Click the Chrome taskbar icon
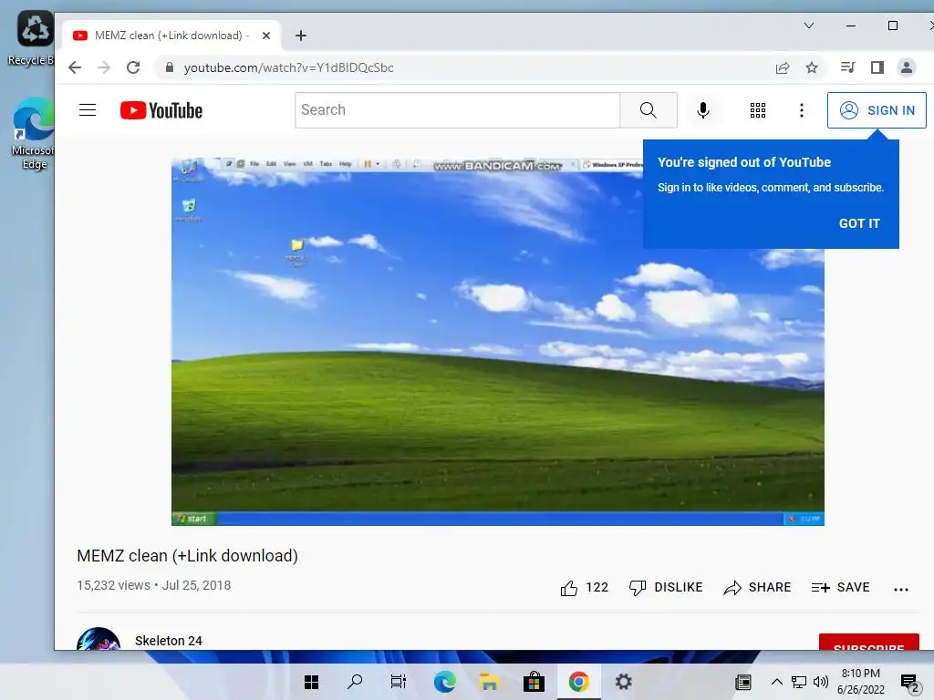 tap(578, 682)
